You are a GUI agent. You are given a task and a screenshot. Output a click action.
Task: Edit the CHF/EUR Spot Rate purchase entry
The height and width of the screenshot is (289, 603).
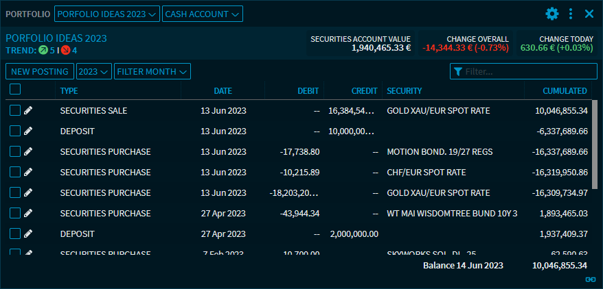[28, 172]
